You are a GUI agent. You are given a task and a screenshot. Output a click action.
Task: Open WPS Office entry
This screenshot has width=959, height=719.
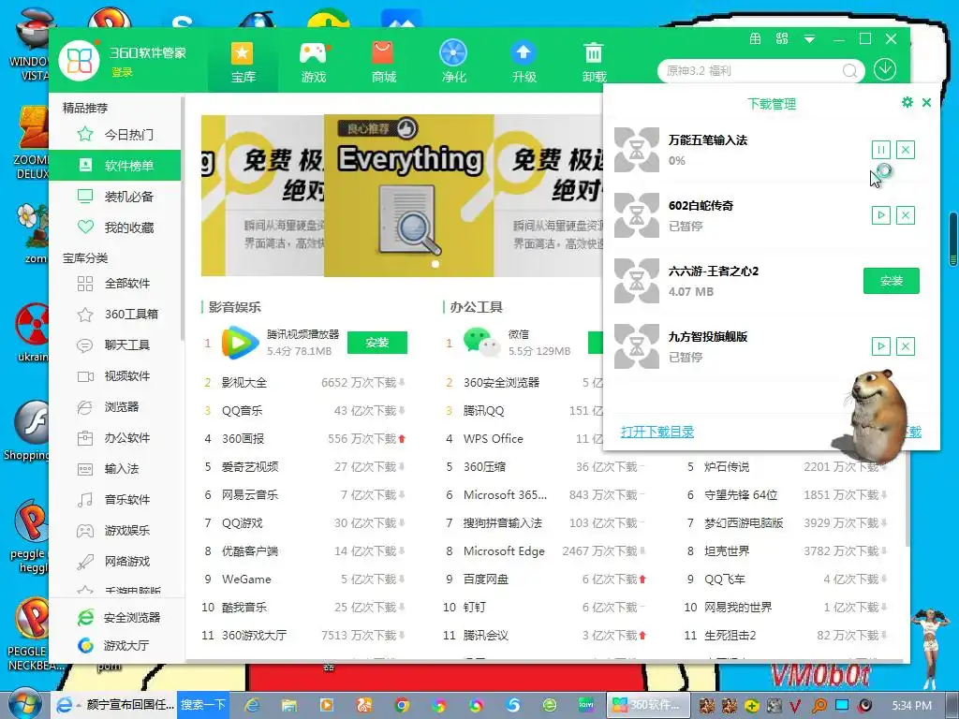493,439
